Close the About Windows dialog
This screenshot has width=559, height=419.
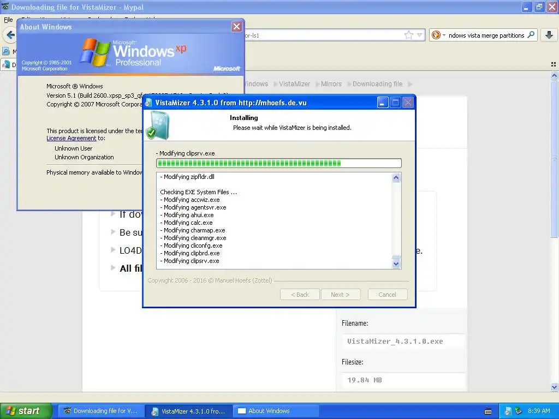236,26
